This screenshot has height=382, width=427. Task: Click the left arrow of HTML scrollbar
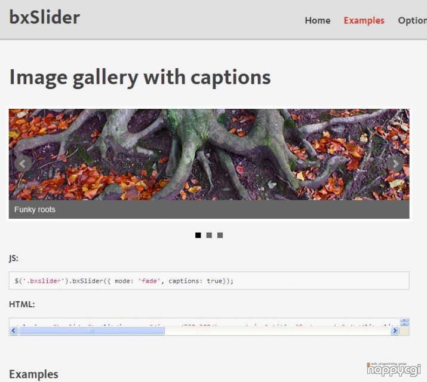(x=14, y=331)
